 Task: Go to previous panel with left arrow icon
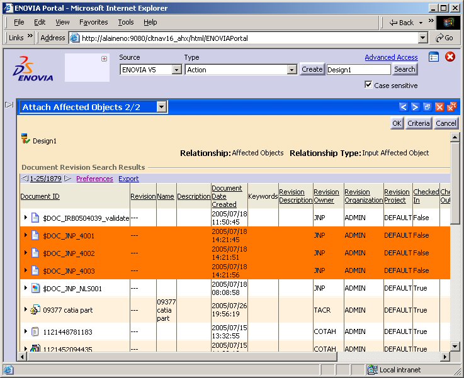[x=403, y=107]
